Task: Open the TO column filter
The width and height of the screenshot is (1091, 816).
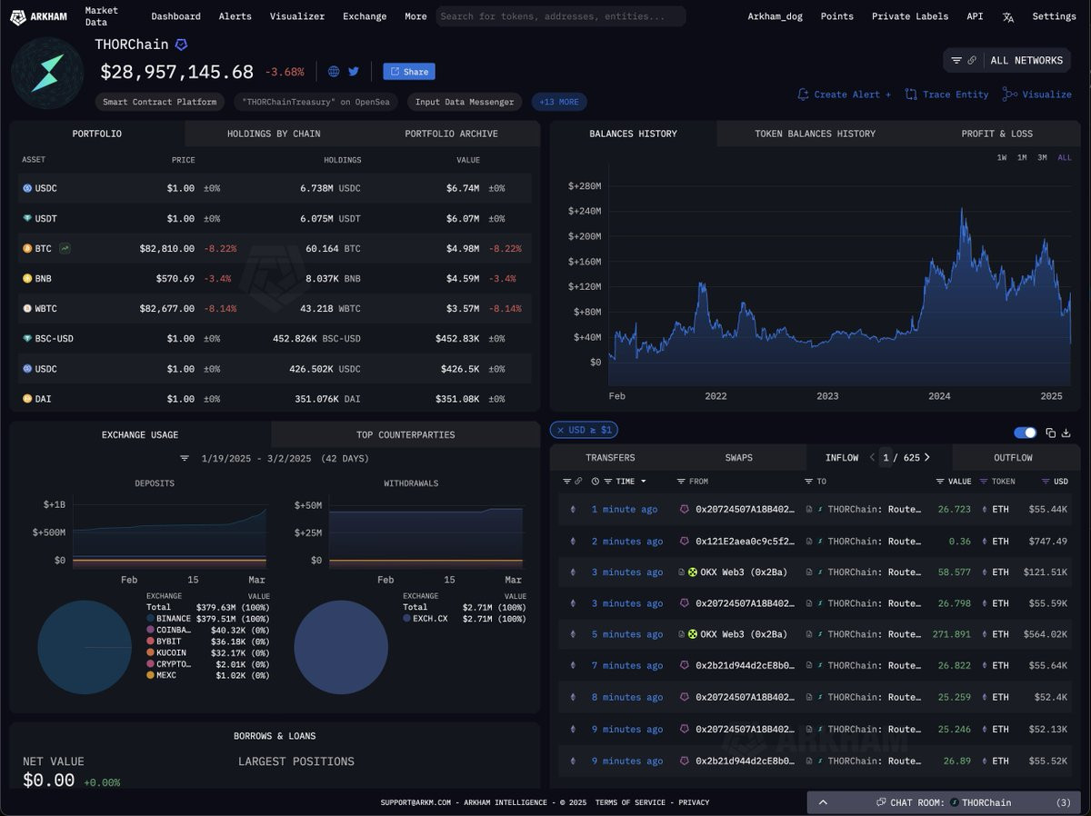Action: coord(809,481)
